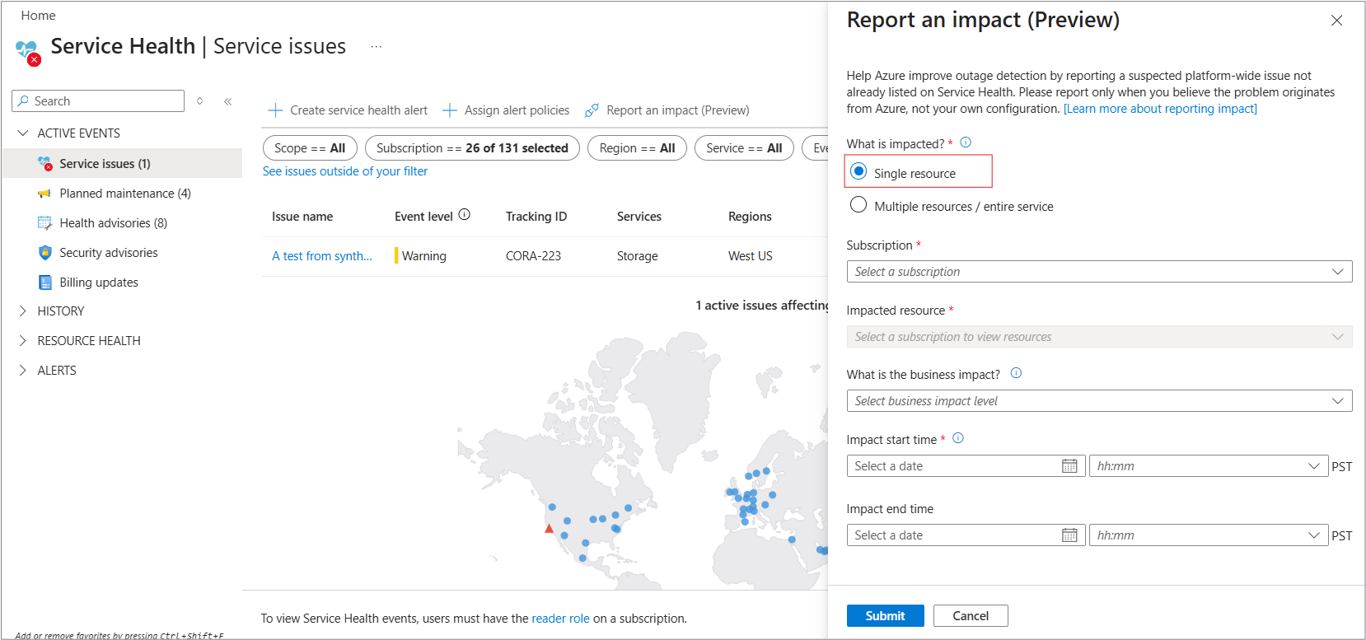1366x640 pixels.
Task: Go to Health advisories (8)
Action: (113, 223)
